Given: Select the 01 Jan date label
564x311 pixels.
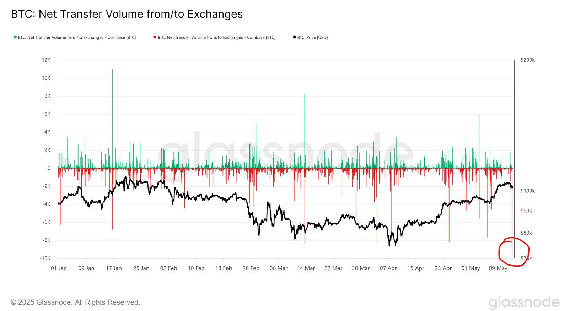Looking at the screenshot, I should coord(59,268).
